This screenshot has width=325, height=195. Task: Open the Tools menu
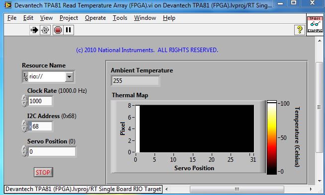[x=120, y=18]
